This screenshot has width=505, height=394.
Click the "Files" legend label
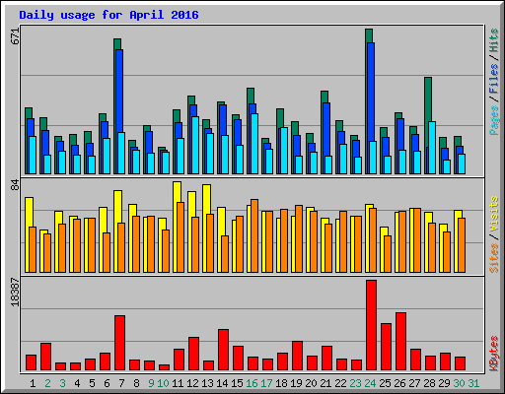click(493, 79)
